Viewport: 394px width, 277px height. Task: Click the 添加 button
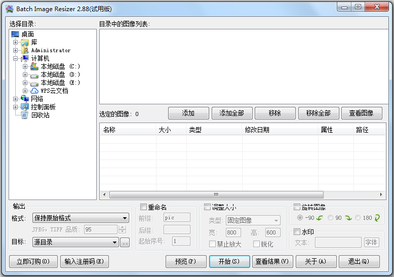[188, 113]
